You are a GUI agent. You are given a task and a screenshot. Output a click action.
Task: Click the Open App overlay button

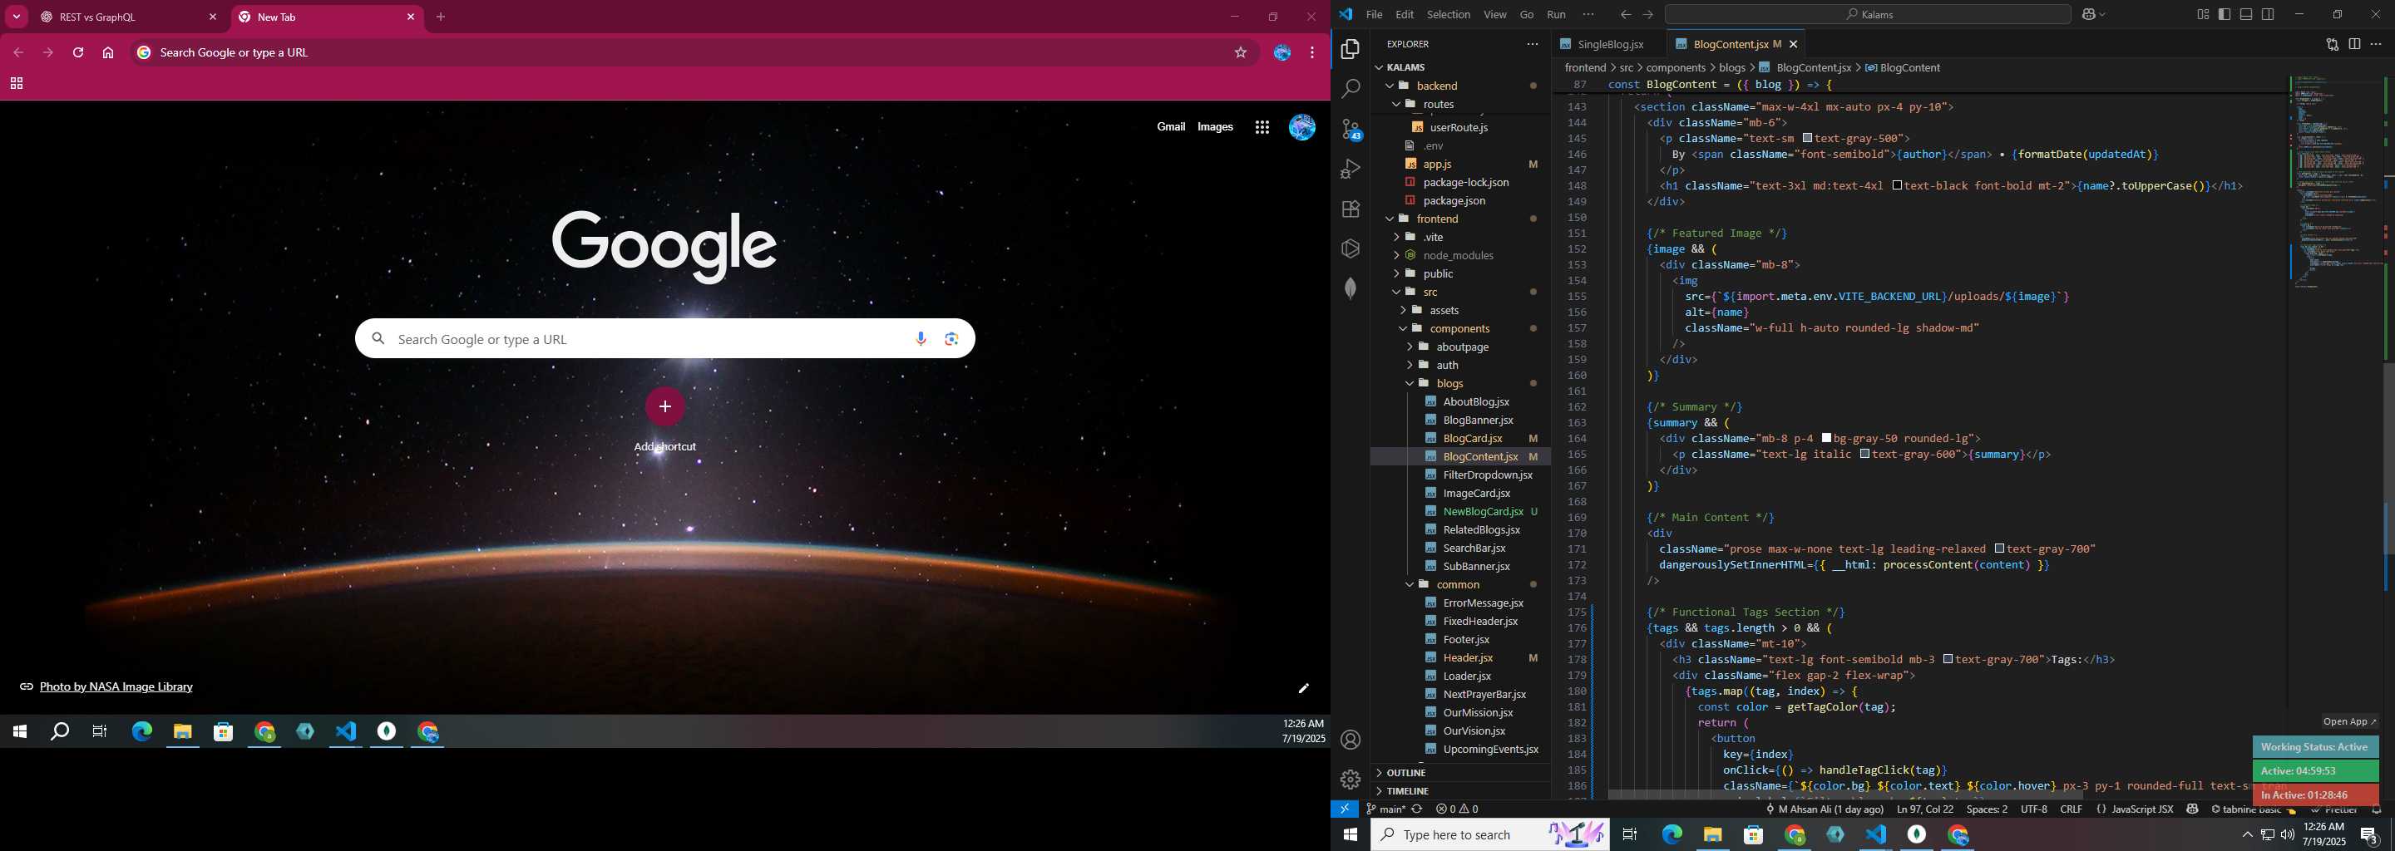(x=2349, y=722)
